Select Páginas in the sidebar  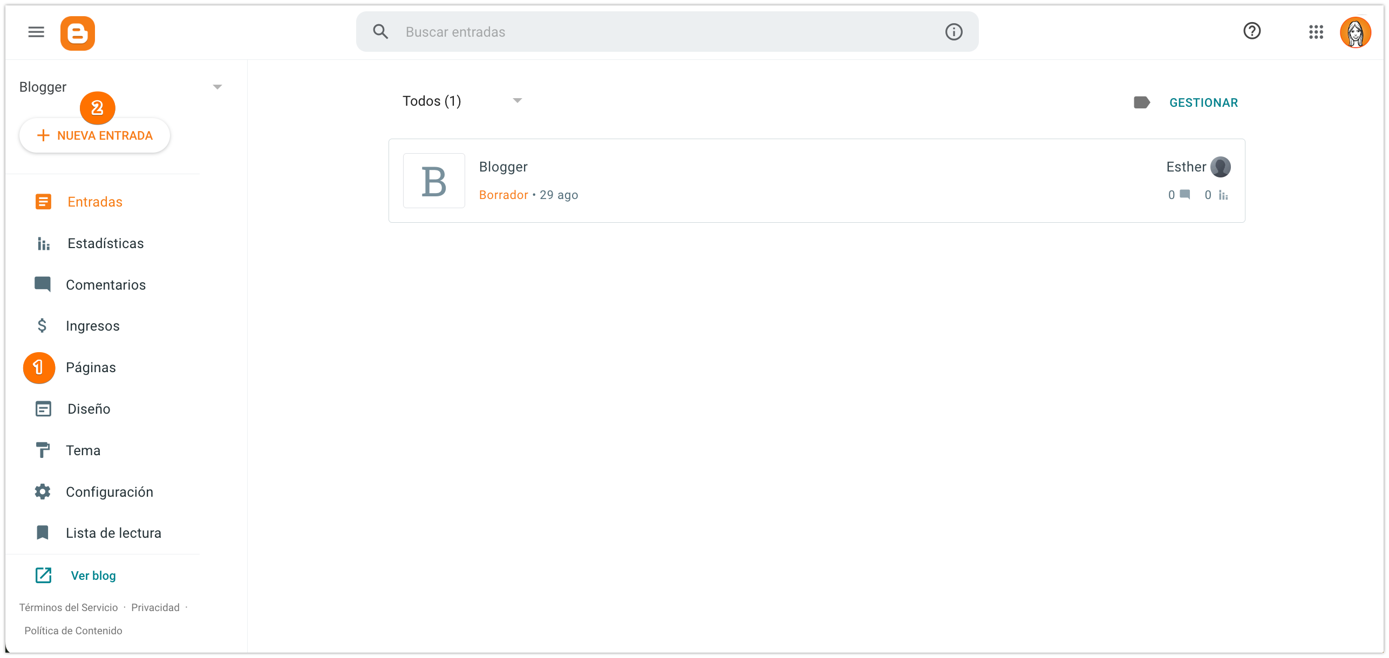tap(91, 368)
